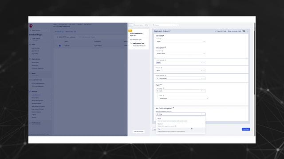Click info icon beside Domain Matcher label
This screenshot has height=159, width=284.
[165, 76]
